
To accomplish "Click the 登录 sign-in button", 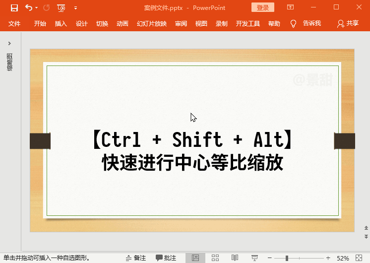I will pos(263,7).
